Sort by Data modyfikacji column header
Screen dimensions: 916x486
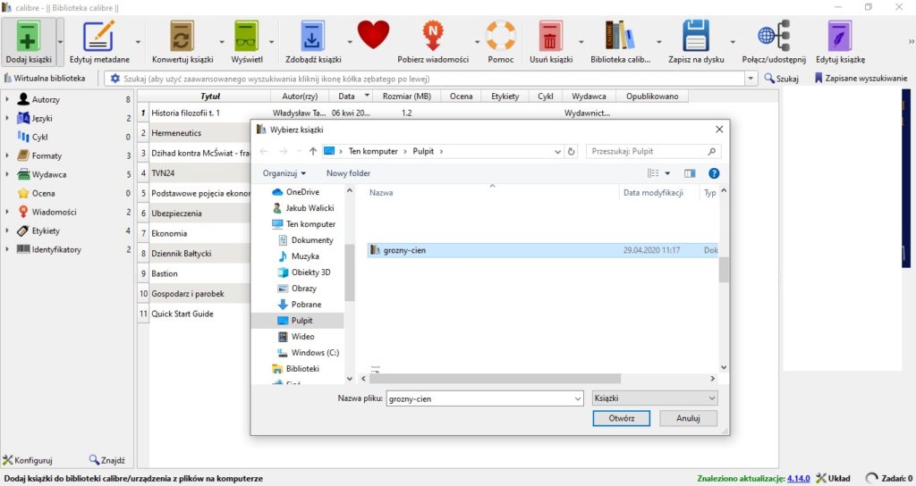point(652,193)
